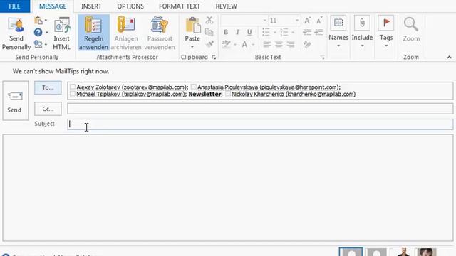The width and height of the screenshot is (456, 256).
Task: Click the Format Painter icon
Action: (x=209, y=44)
